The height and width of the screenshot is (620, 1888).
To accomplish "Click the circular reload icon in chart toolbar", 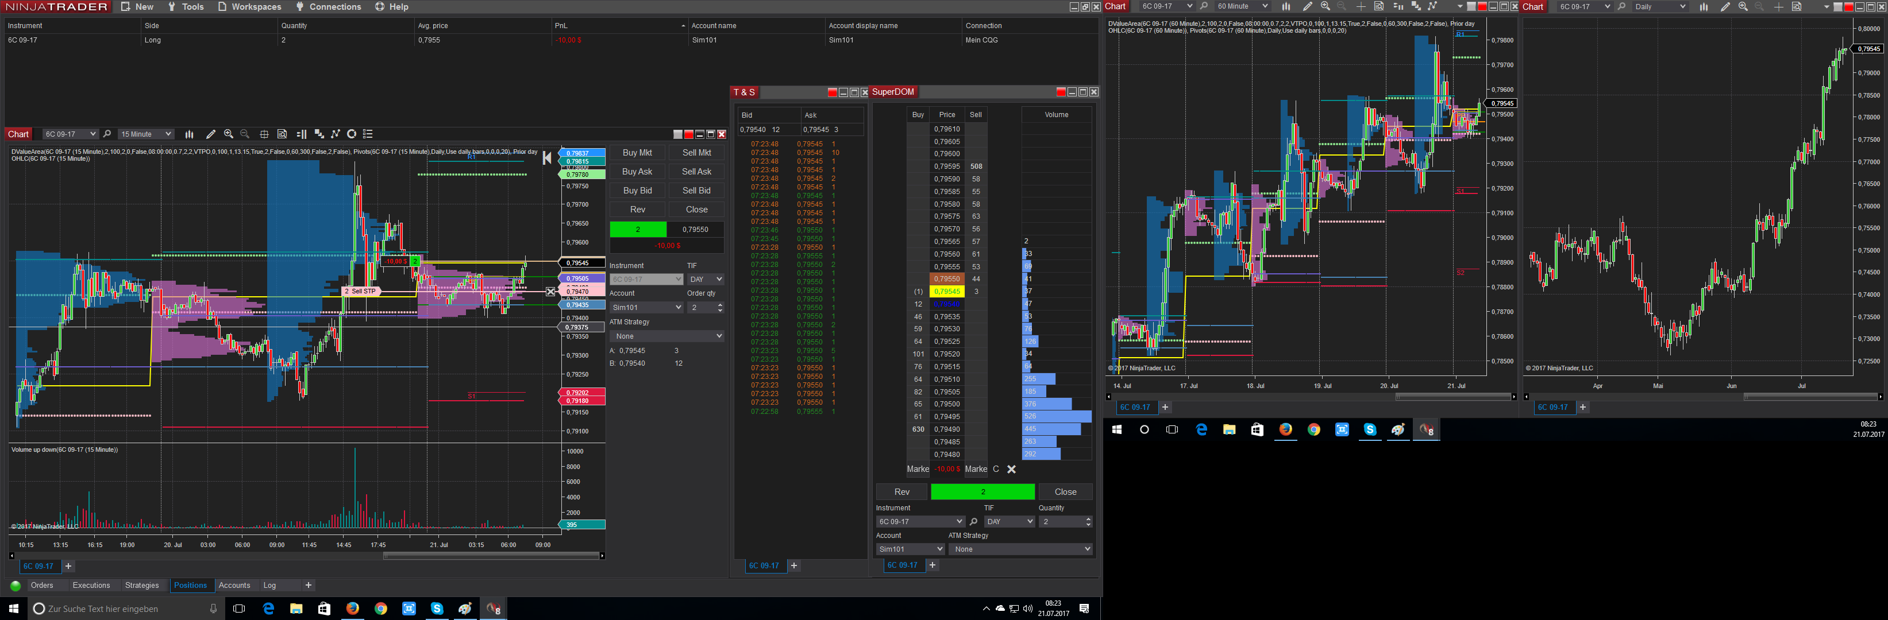I will 352,134.
